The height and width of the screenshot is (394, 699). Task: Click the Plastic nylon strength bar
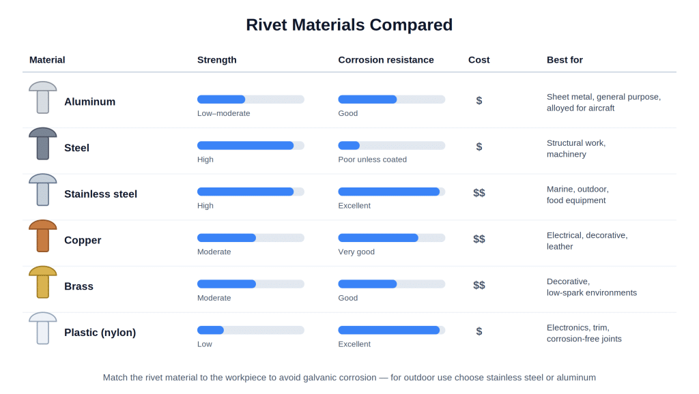click(251, 330)
